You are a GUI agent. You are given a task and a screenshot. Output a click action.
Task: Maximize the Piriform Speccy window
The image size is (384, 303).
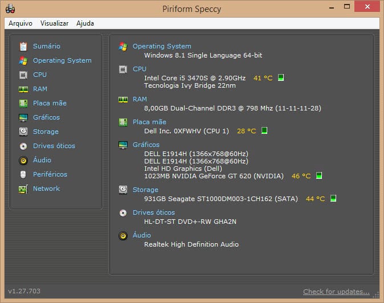347,7
